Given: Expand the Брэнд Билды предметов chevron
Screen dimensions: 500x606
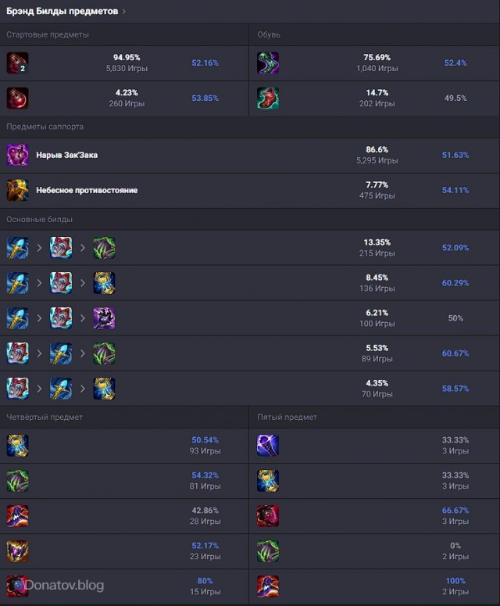Looking at the screenshot, I should (x=124, y=12).
